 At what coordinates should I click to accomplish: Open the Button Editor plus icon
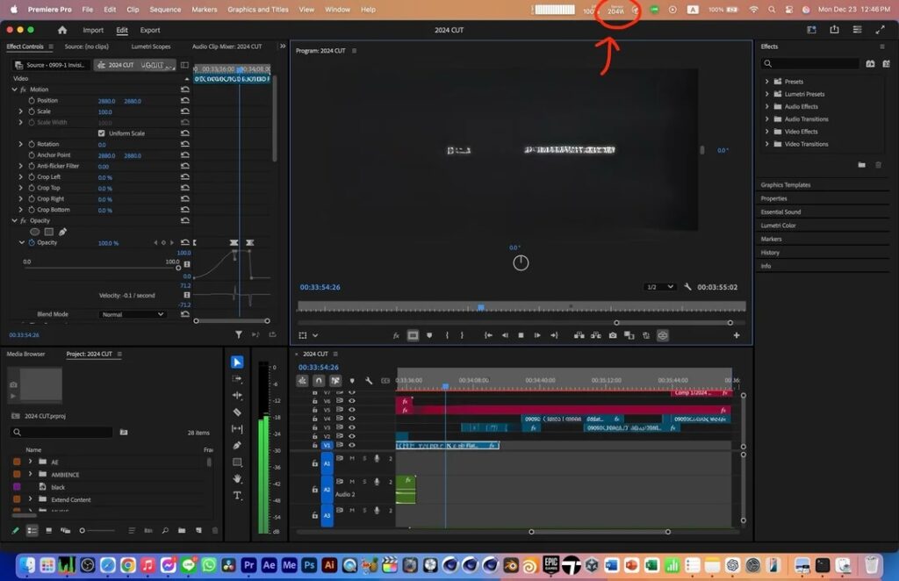737,335
